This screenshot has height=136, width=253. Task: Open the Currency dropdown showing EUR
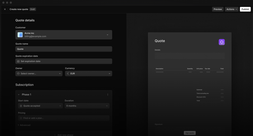(88, 73)
